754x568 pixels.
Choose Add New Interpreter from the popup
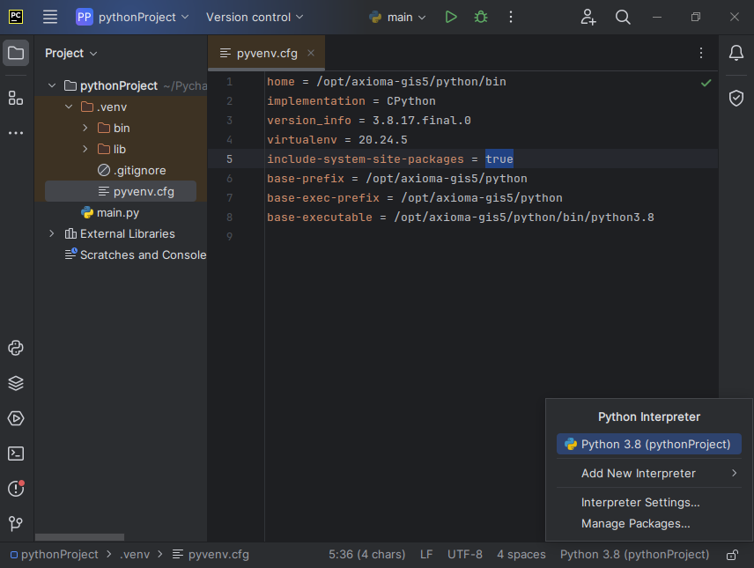[639, 473]
